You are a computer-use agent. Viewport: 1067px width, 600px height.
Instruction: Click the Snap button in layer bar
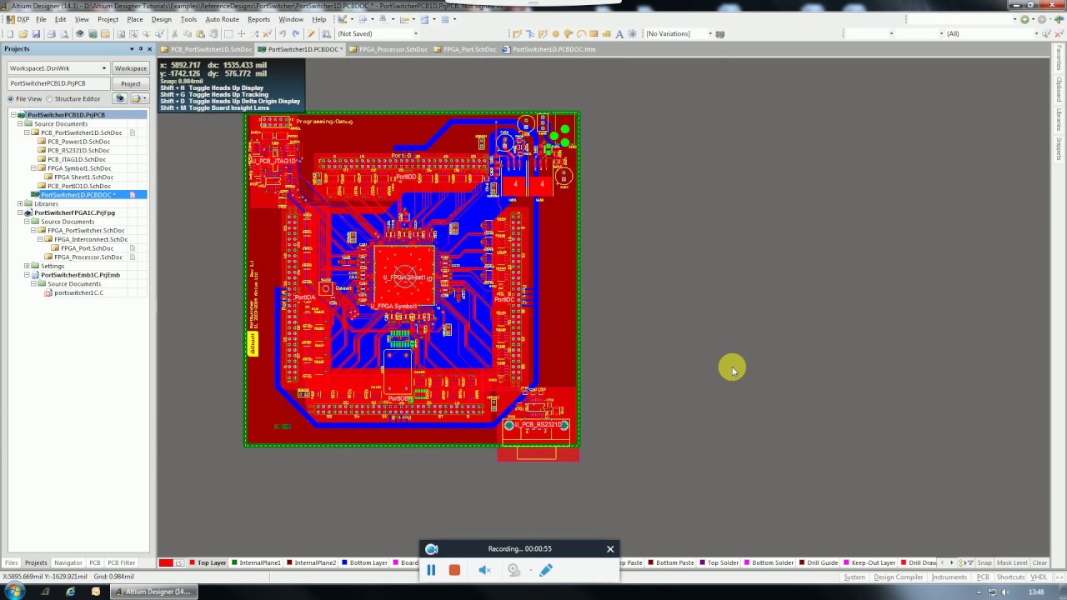point(984,562)
